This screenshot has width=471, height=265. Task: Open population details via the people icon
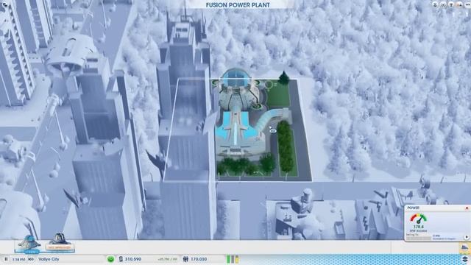[185, 259]
